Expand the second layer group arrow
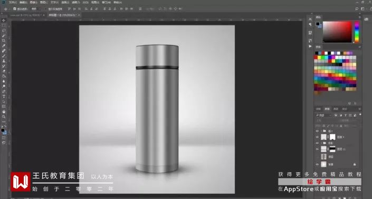 coord(321,143)
